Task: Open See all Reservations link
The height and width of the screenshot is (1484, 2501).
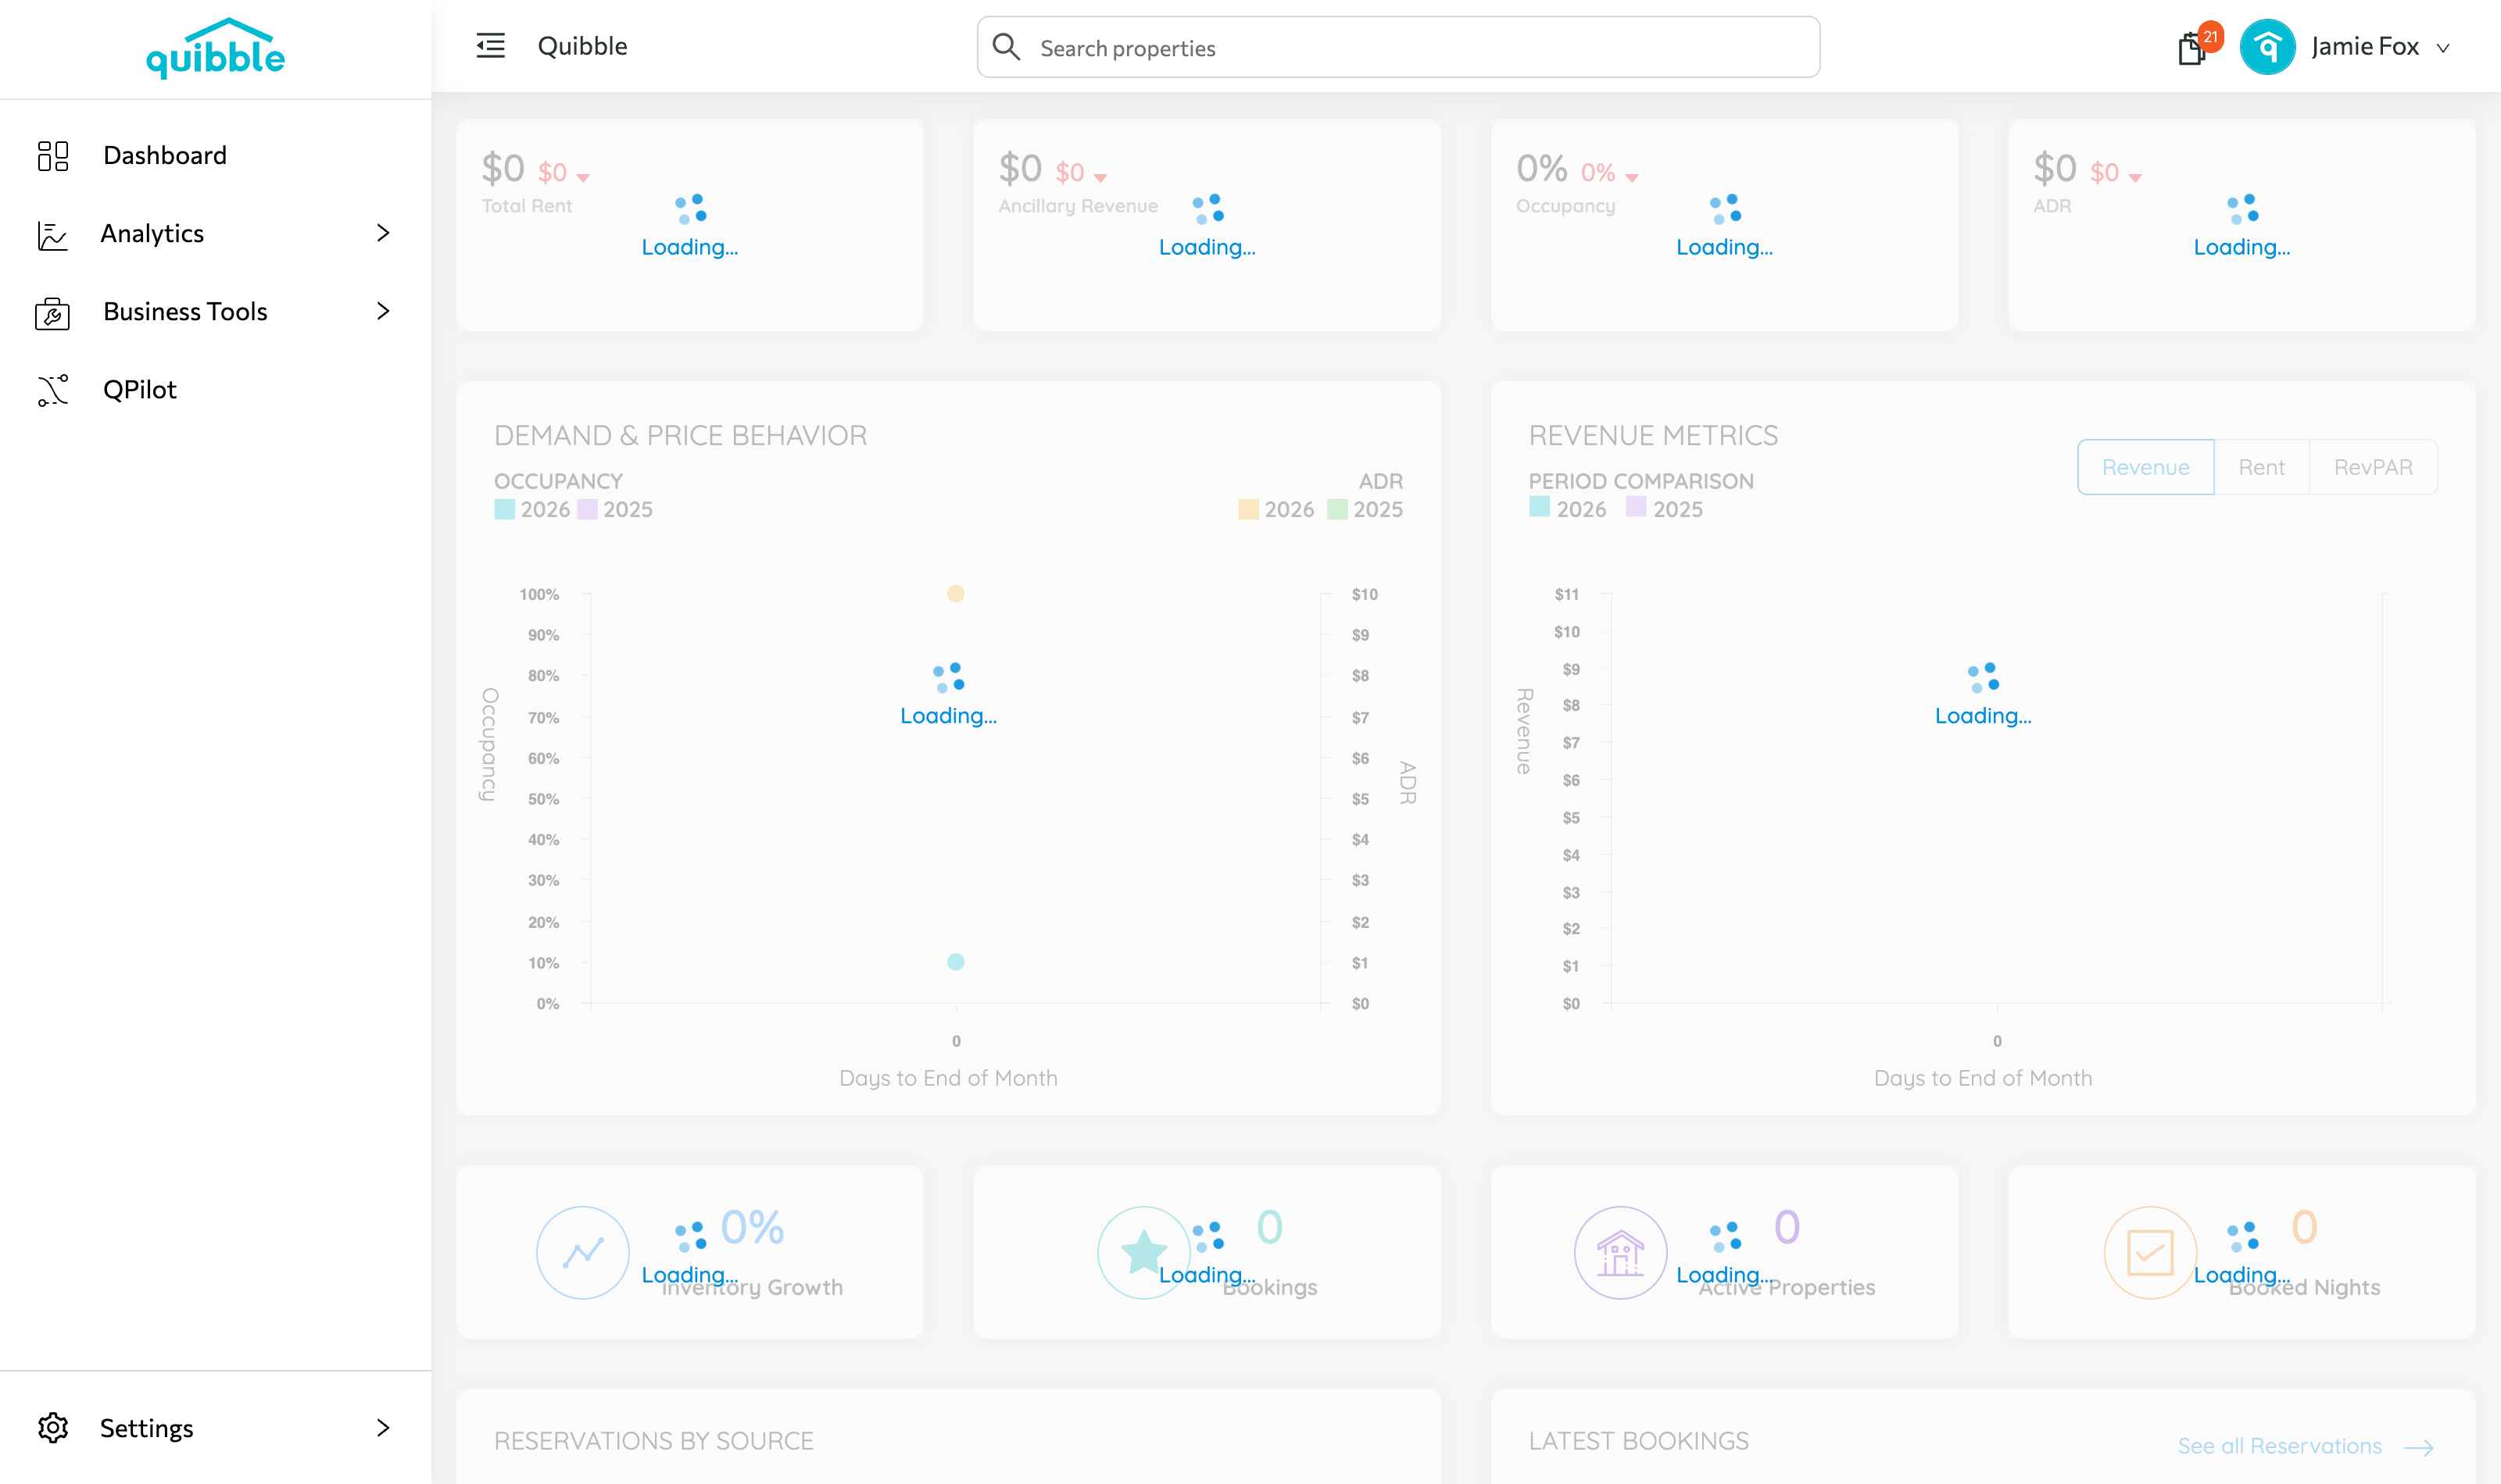Action: (2280, 1446)
